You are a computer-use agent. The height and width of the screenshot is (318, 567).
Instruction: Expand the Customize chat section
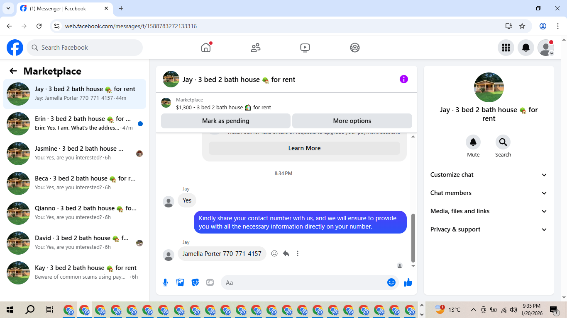(489, 175)
